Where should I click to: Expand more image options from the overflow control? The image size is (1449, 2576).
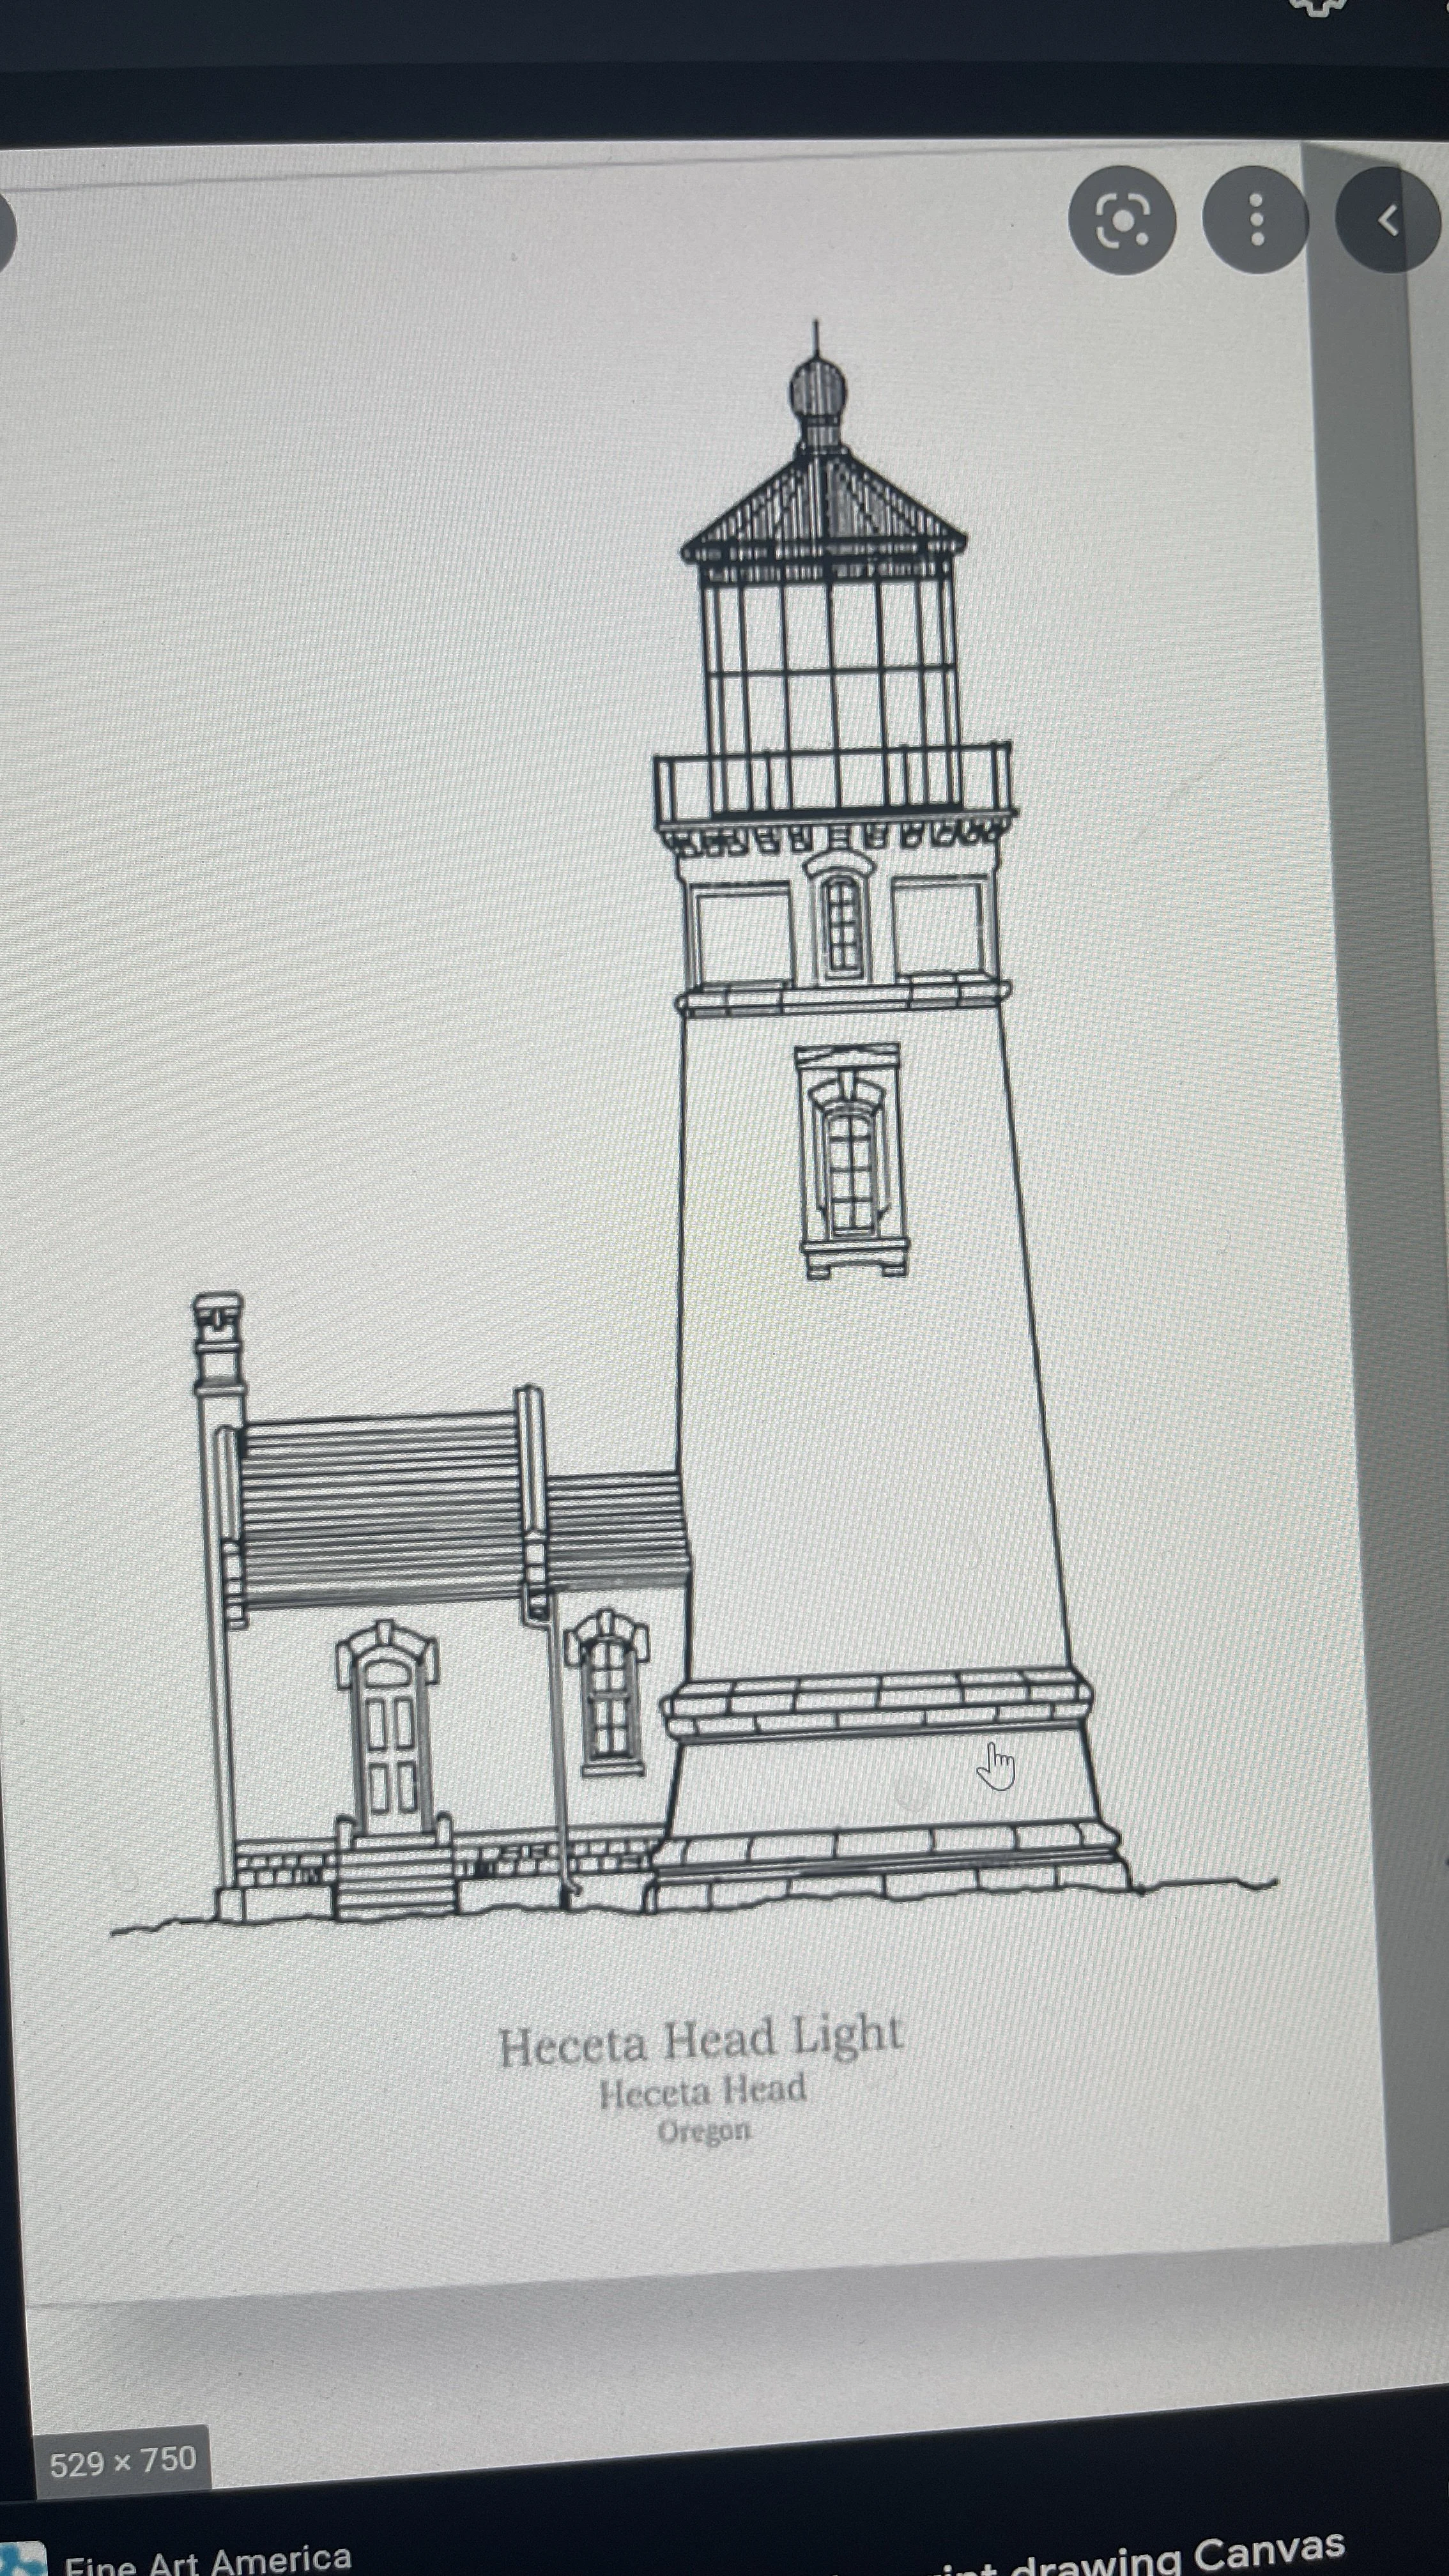(x=1257, y=222)
